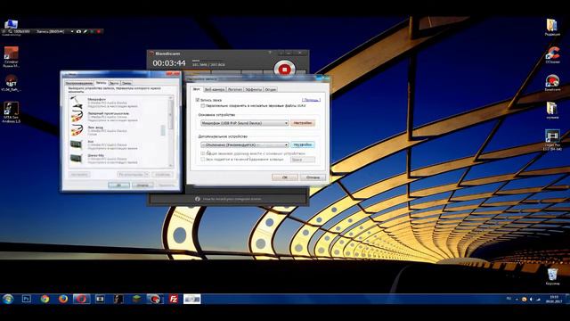Open FileZilla from the taskbar
This screenshot has width=570, height=321.
tap(174, 299)
